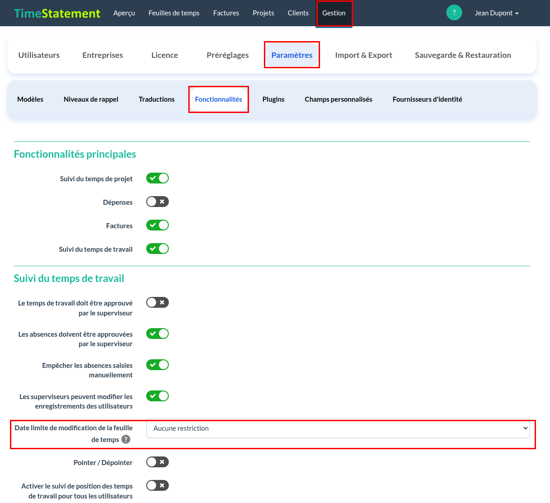
Task: Open the Clients page
Action: coord(298,13)
